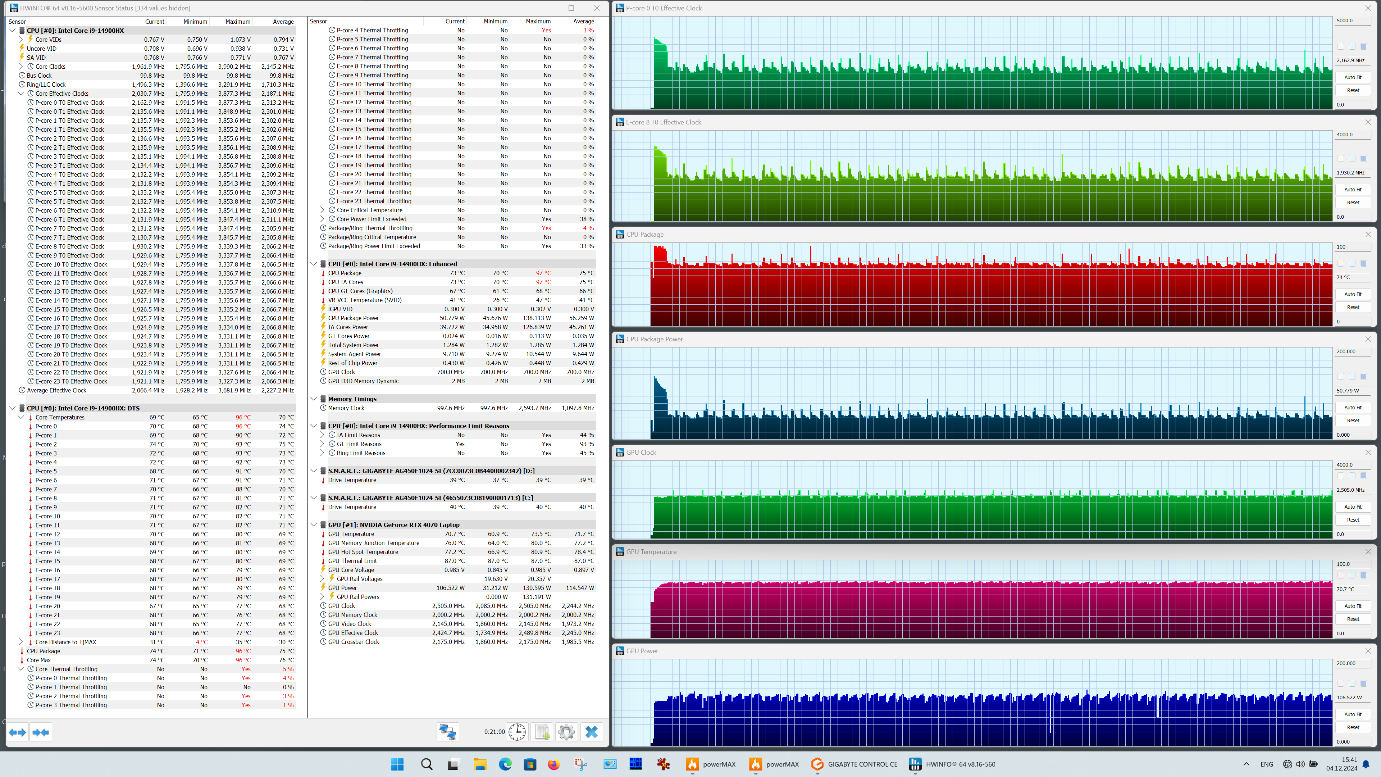This screenshot has width=1381, height=777.
Task: Collapse the Core Effective Clocks group
Action: [x=21, y=93]
